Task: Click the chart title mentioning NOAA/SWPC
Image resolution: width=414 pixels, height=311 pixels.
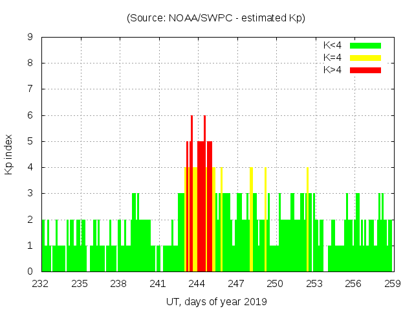Action: [216, 18]
